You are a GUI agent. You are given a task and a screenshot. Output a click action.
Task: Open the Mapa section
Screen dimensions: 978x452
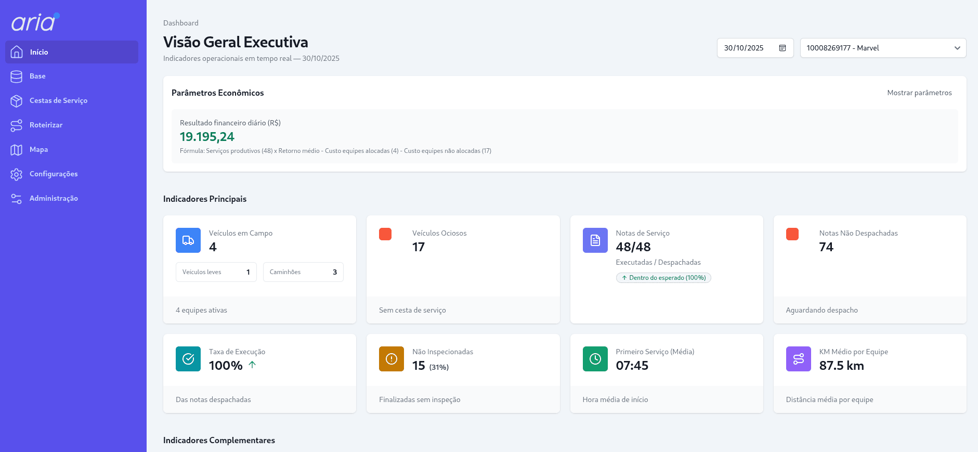(38, 150)
